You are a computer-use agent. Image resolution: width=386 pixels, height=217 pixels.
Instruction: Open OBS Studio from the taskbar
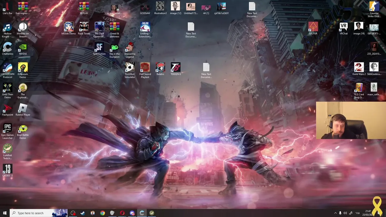73,213
